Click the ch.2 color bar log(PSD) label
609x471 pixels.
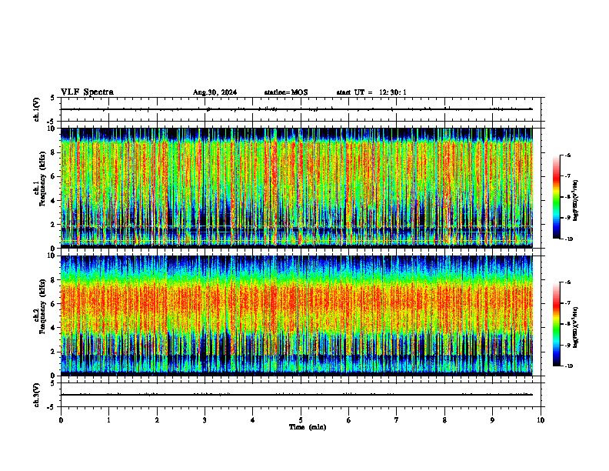[576, 328]
